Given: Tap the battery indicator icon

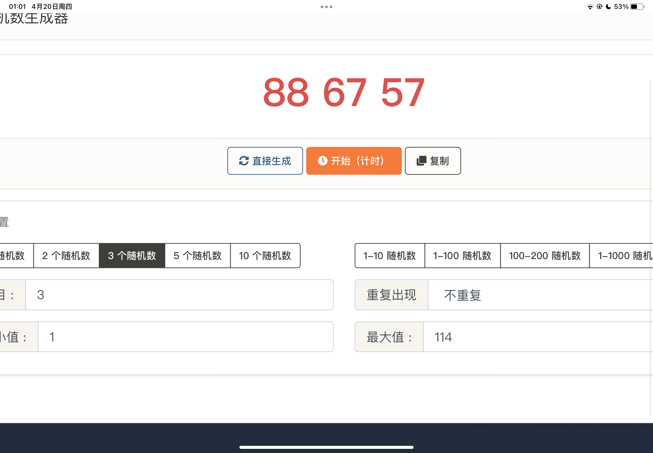Looking at the screenshot, I should click(x=637, y=7).
